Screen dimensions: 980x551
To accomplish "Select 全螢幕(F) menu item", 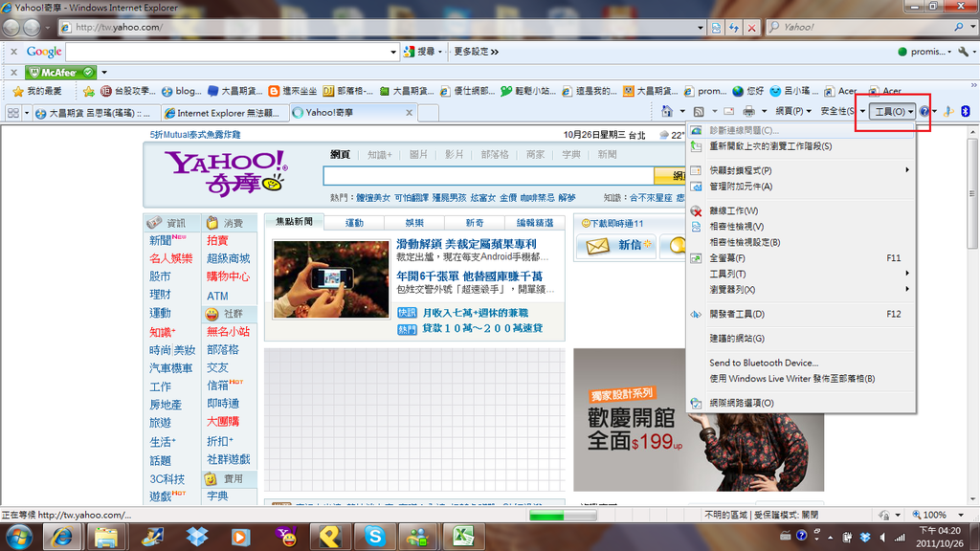I will coord(801,258).
